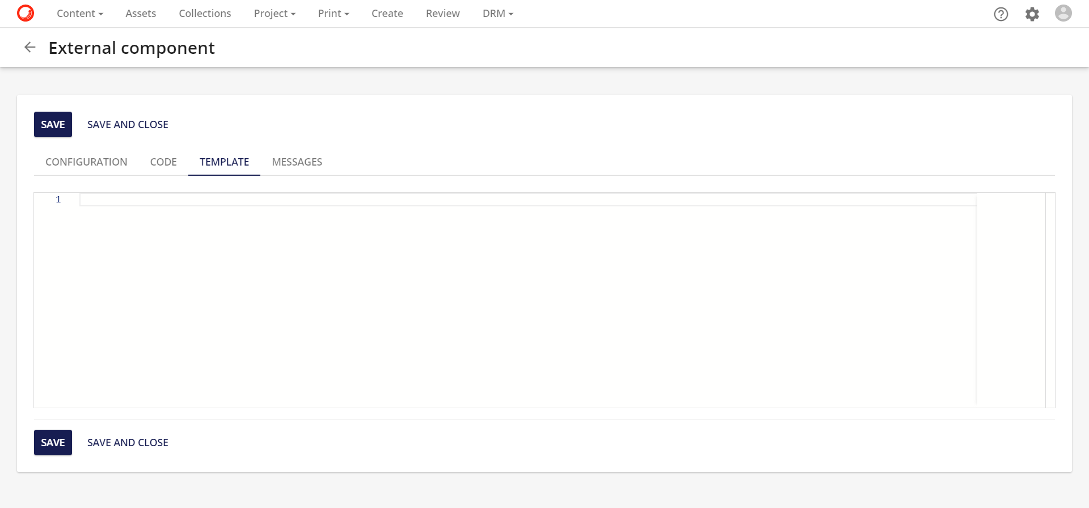The image size is (1089, 508).
Task: Open the help question mark icon
Action: click(1001, 14)
